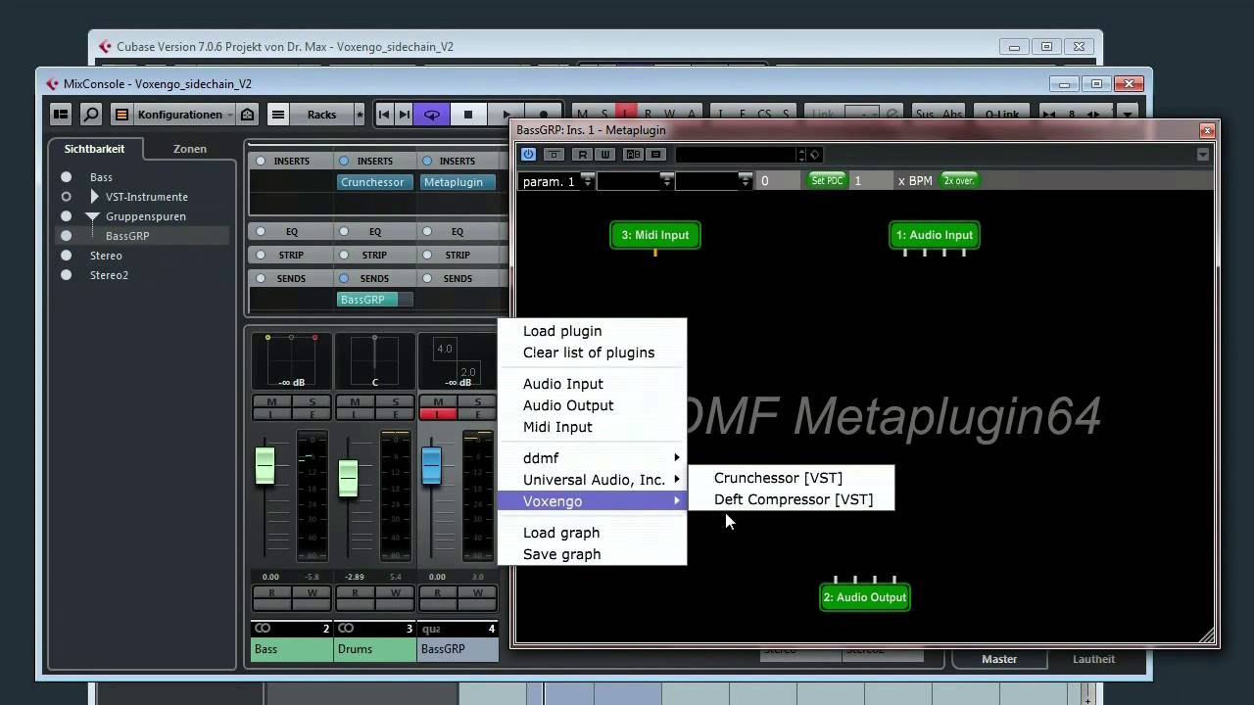
Task: Click the transport stop button
Action: click(468, 115)
